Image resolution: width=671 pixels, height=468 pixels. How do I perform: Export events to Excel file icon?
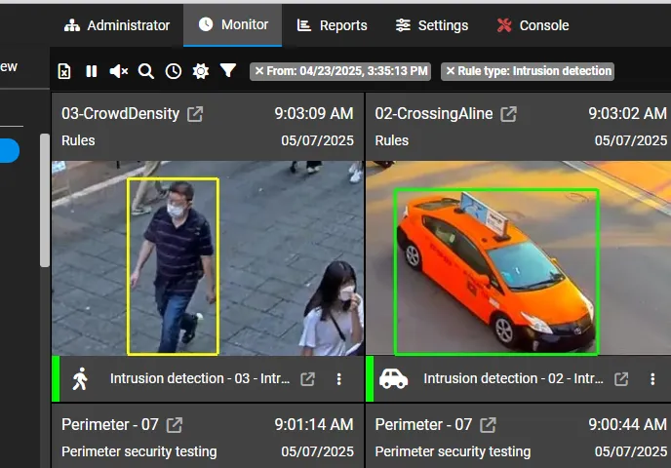point(64,71)
